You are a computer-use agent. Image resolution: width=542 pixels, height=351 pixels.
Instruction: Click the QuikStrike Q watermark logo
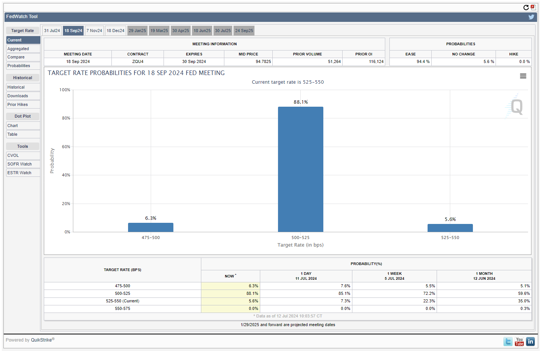(x=516, y=107)
